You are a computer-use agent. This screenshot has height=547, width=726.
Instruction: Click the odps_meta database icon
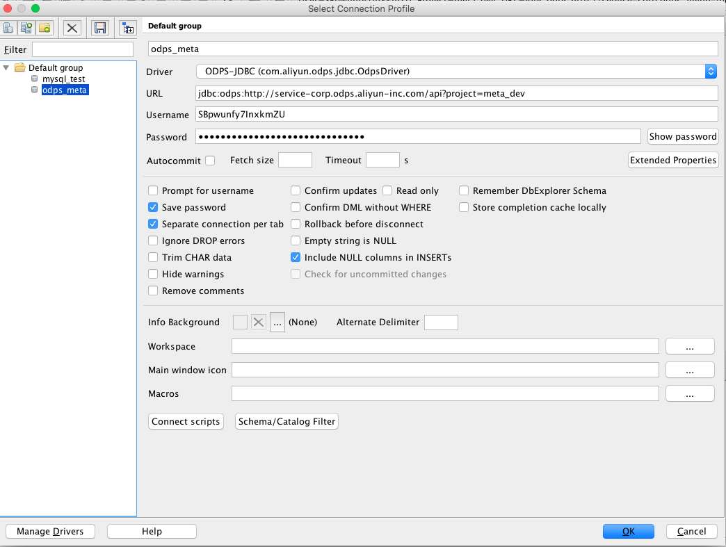tap(34, 90)
